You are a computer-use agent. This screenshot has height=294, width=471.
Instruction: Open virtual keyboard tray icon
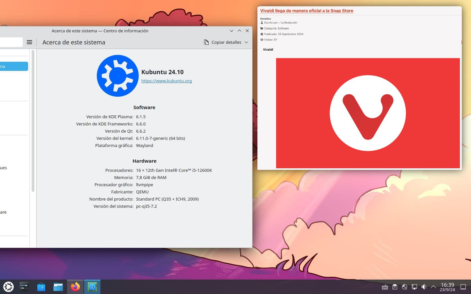pos(385,287)
